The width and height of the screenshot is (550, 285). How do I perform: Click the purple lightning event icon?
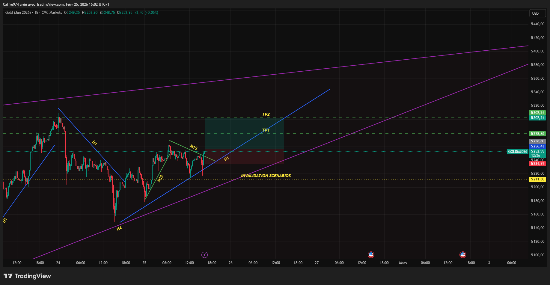coord(204,255)
